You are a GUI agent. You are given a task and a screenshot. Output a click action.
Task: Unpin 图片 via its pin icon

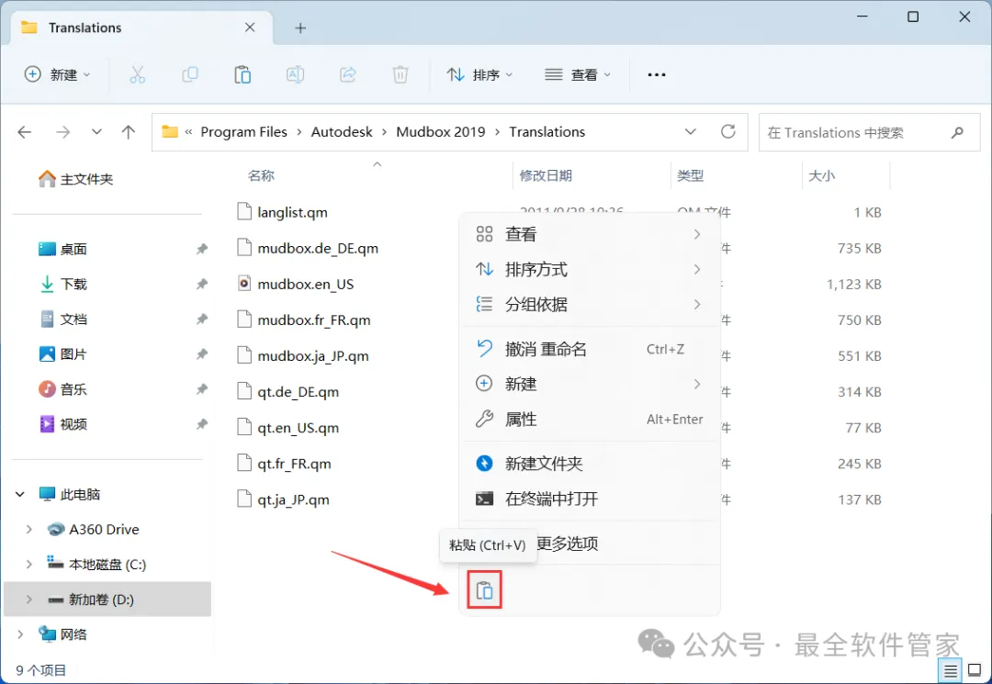click(202, 354)
